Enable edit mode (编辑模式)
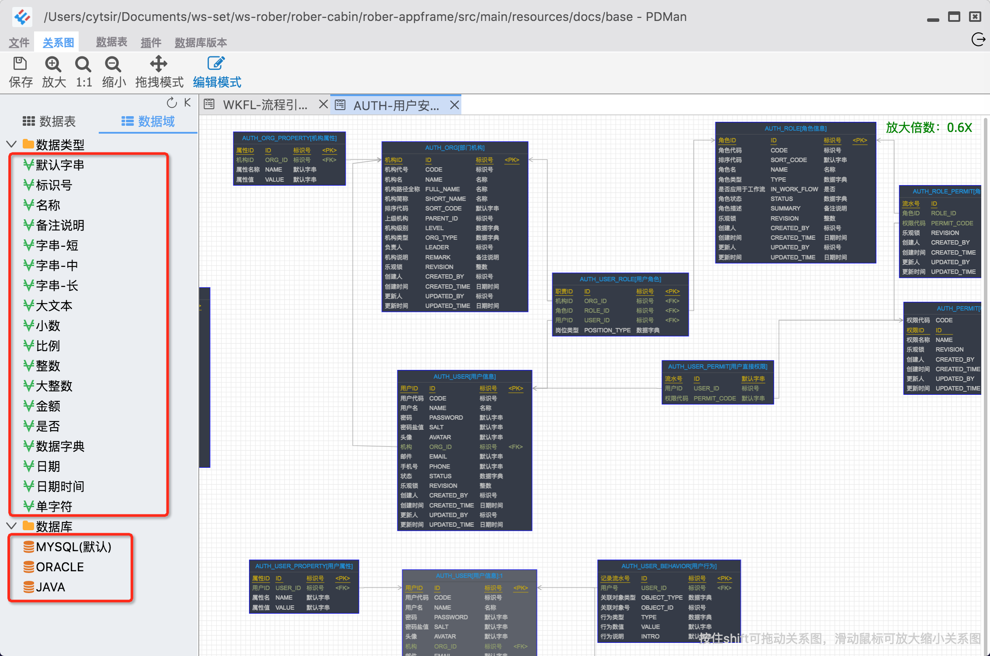This screenshot has width=990, height=656. click(216, 64)
